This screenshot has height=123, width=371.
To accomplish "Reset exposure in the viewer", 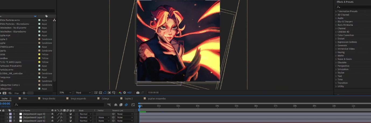I will pos(124,92).
